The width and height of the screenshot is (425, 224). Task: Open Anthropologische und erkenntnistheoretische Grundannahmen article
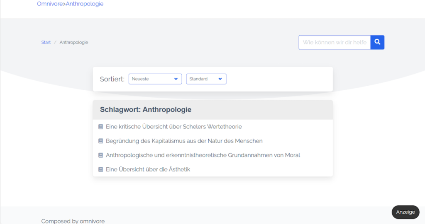(203, 155)
